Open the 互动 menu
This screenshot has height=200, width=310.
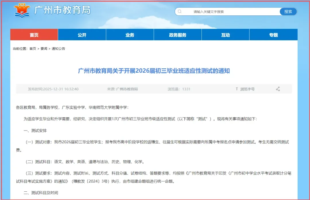pos(225,34)
